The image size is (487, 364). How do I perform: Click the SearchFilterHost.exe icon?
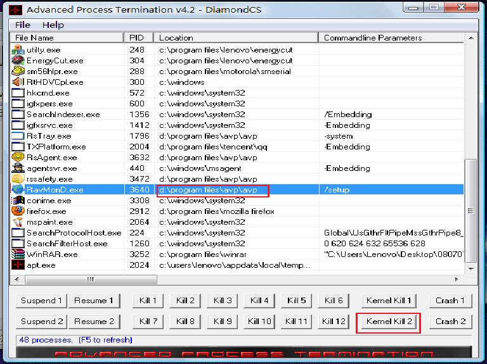click(x=18, y=244)
